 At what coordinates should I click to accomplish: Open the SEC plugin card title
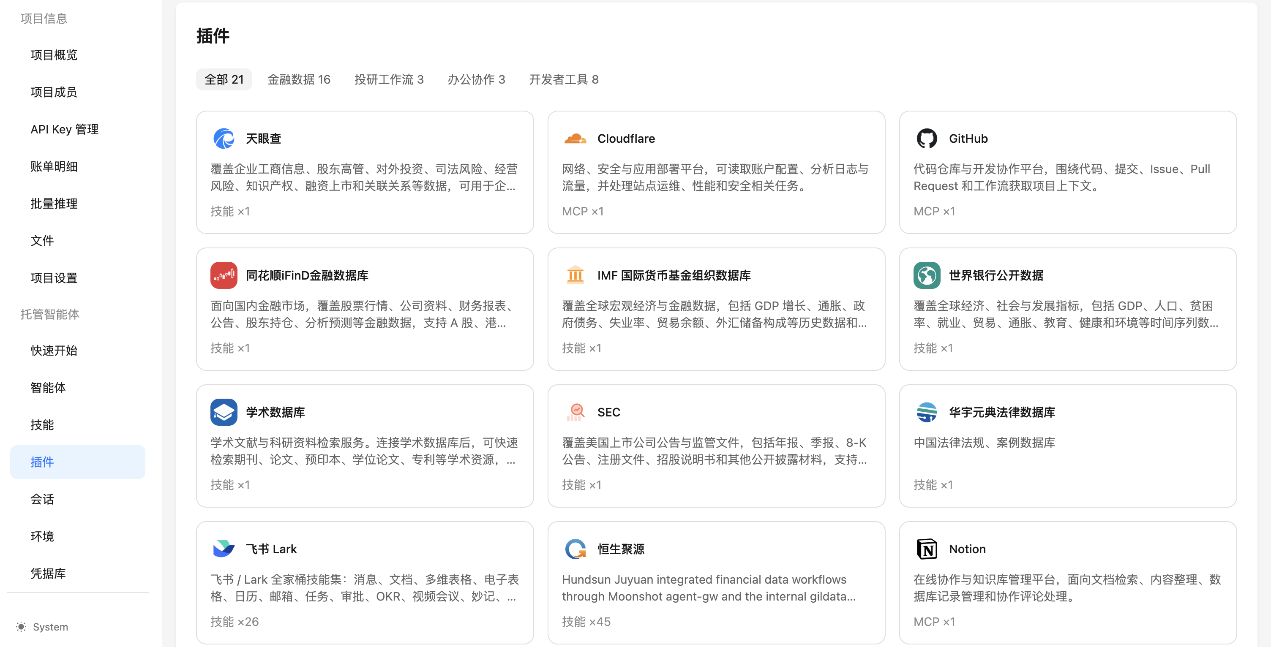[x=608, y=412]
